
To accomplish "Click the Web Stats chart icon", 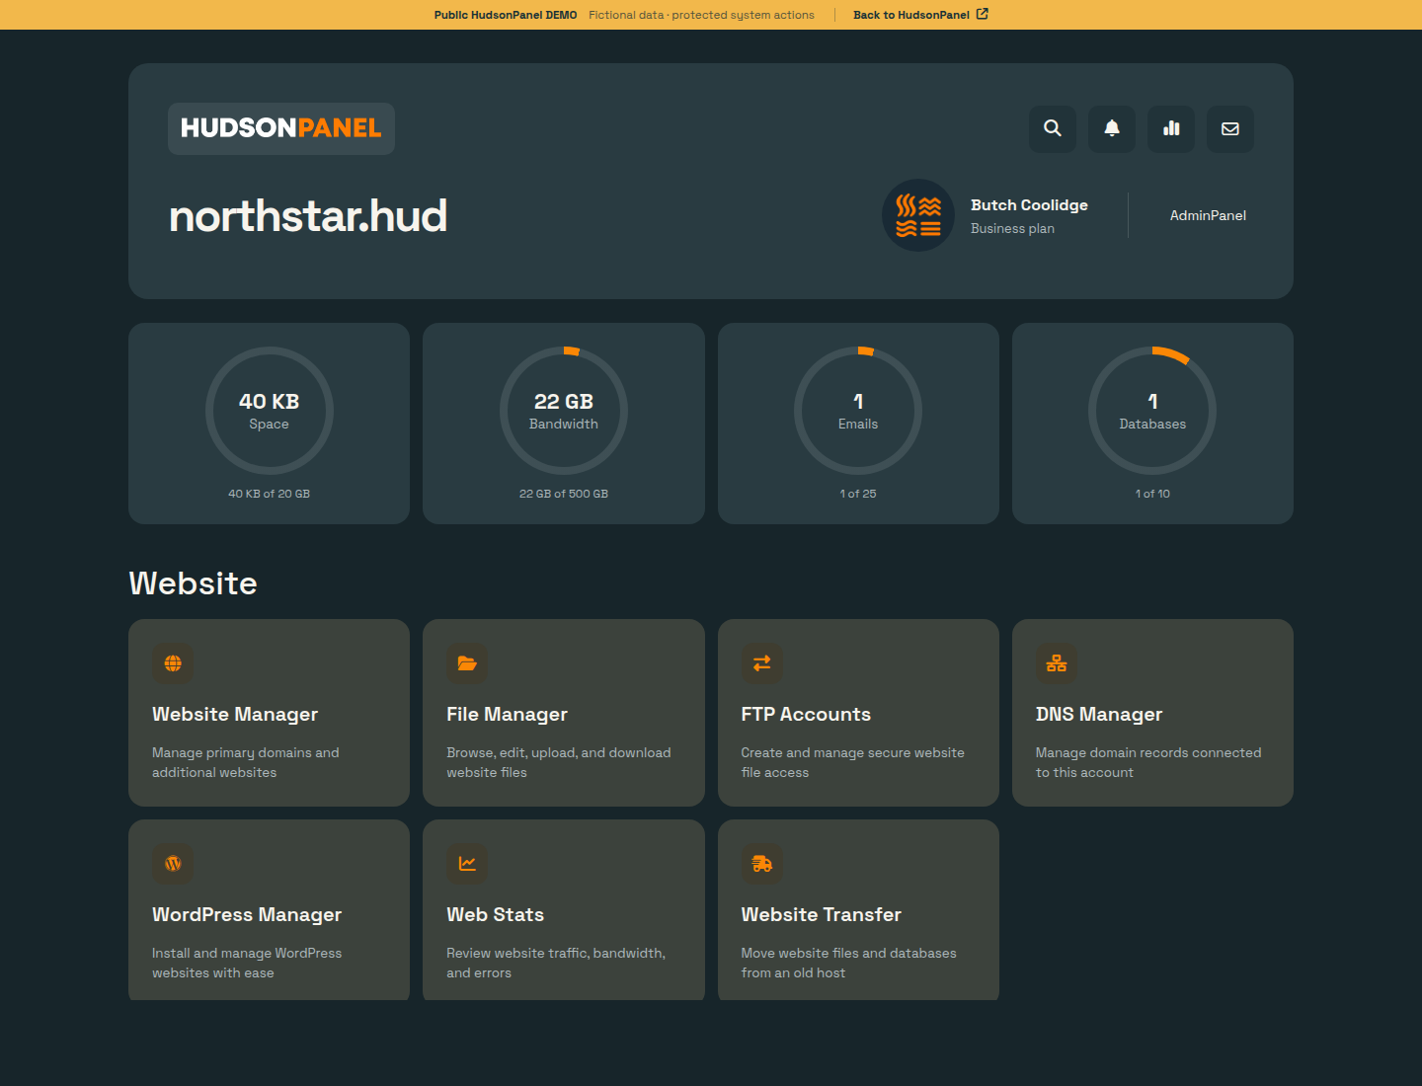I will (x=467, y=864).
